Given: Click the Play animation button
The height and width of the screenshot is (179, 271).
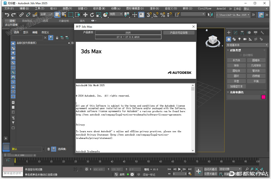Looking at the screenshot, I should point(179,169).
